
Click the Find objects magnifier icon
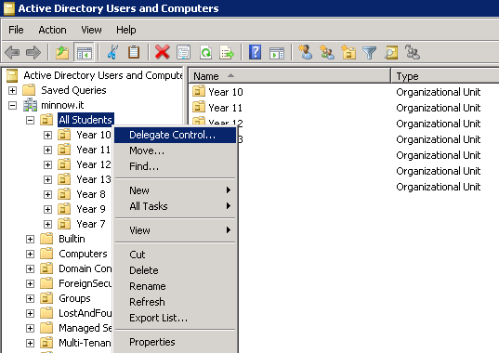coord(391,52)
